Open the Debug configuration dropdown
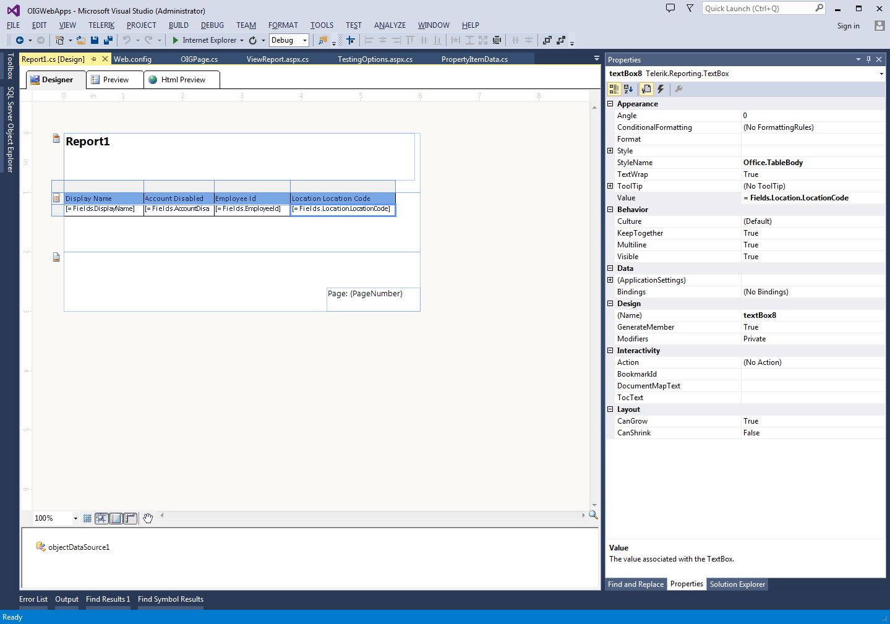 [x=305, y=40]
